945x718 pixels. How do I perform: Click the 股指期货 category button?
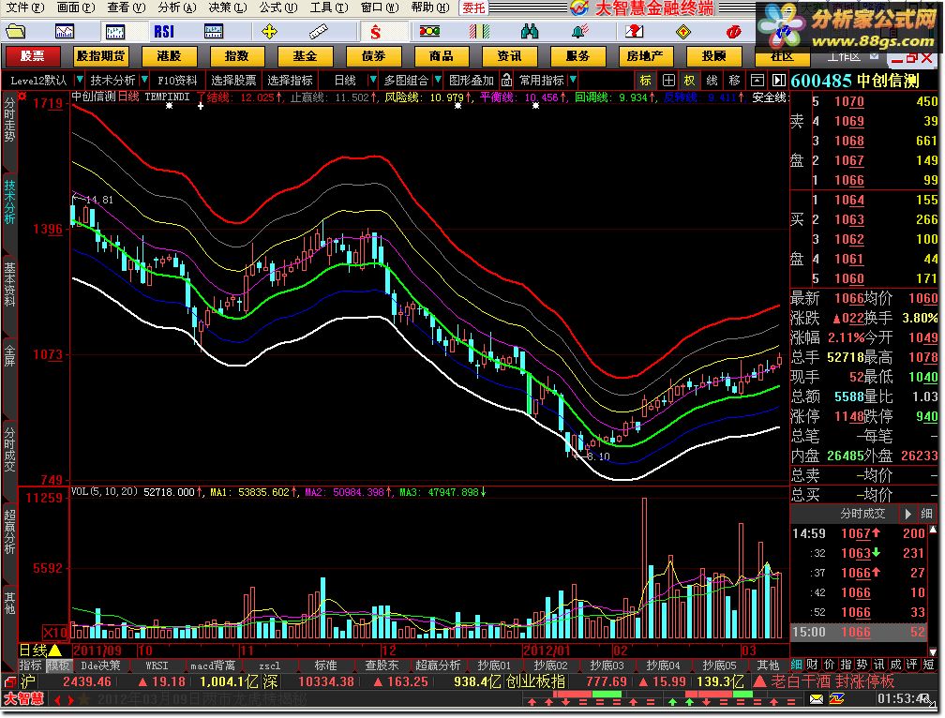click(x=100, y=56)
